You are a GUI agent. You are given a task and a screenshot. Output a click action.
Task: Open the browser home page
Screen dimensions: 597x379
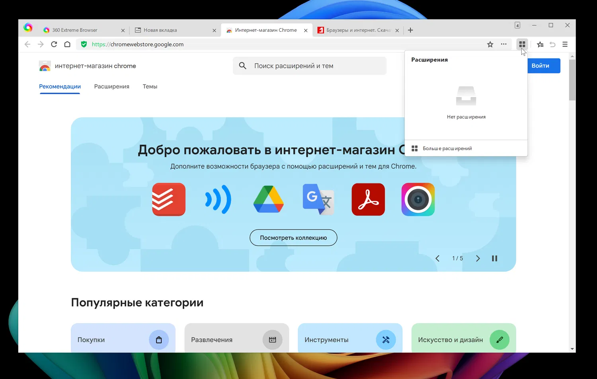67,44
